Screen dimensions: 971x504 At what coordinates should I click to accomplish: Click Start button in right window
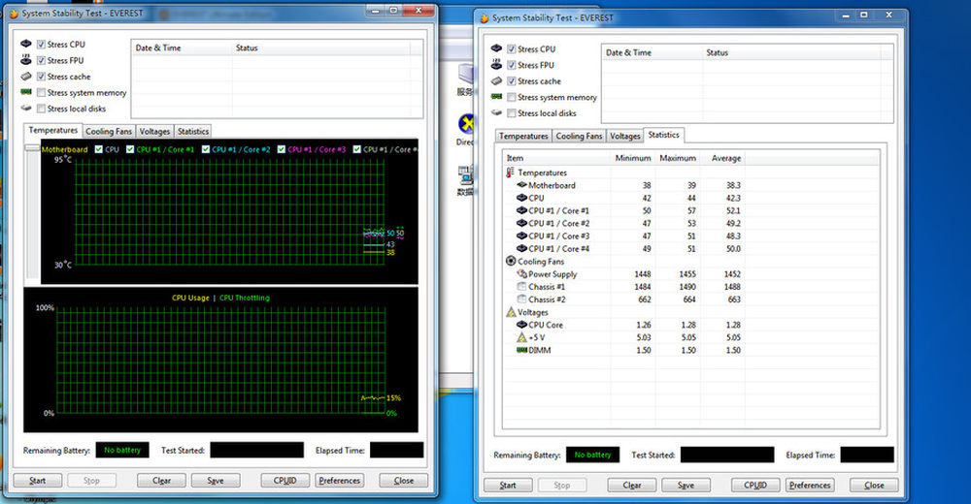pyautogui.click(x=508, y=486)
